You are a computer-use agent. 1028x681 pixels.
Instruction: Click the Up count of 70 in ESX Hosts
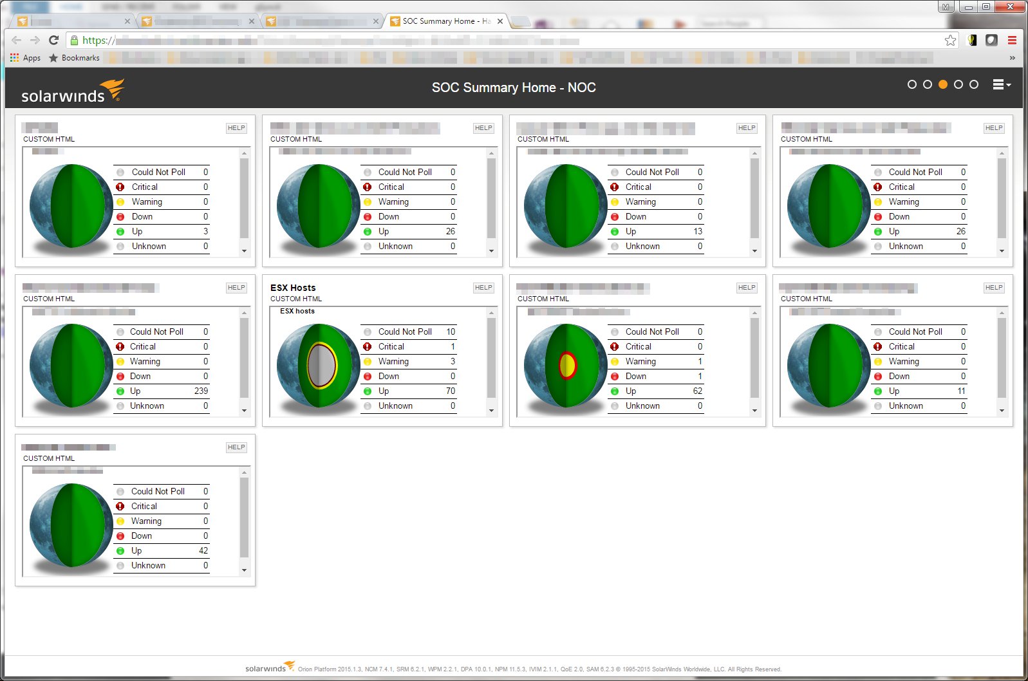[451, 391]
